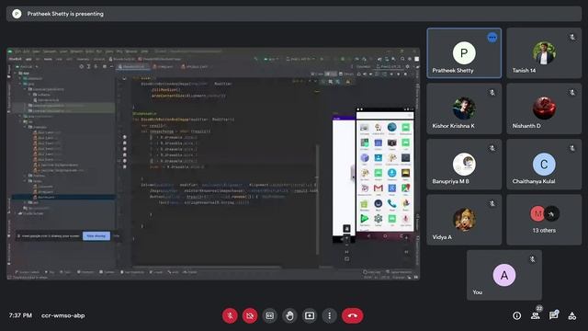Image resolution: width=588 pixels, height=331 pixels.
Task: Open the Help menu in Android Studio
Action: (x=144, y=51)
